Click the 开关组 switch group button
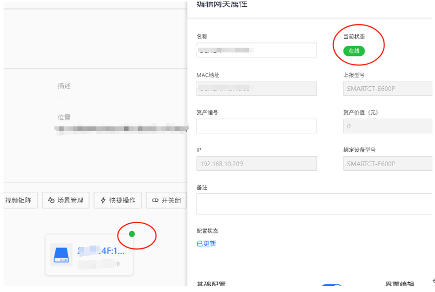Image resolution: width=435 pixels, height=292 pixels. point(166,200)
